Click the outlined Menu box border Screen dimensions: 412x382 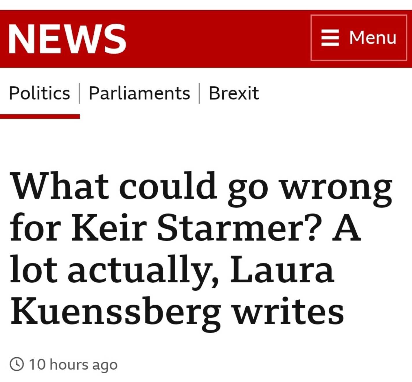pyautogui.click(x=359, y=15)
